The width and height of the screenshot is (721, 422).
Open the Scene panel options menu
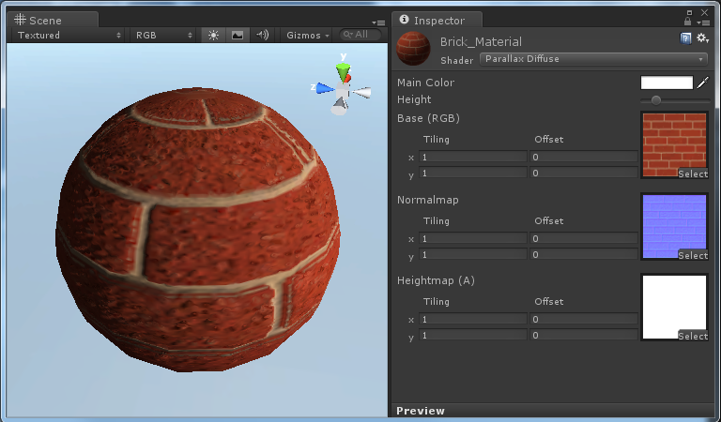click(378, 23)
